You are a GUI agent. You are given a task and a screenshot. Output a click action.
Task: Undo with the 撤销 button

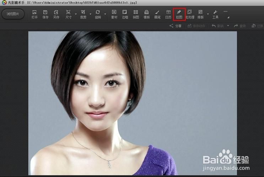click(218, 26)
